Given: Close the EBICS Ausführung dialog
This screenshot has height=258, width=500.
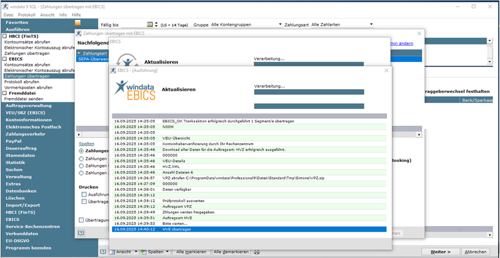Looking at the screenshot, I should [386, 70].
